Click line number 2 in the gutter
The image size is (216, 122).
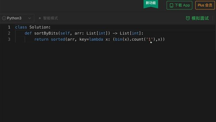point(9,33)
